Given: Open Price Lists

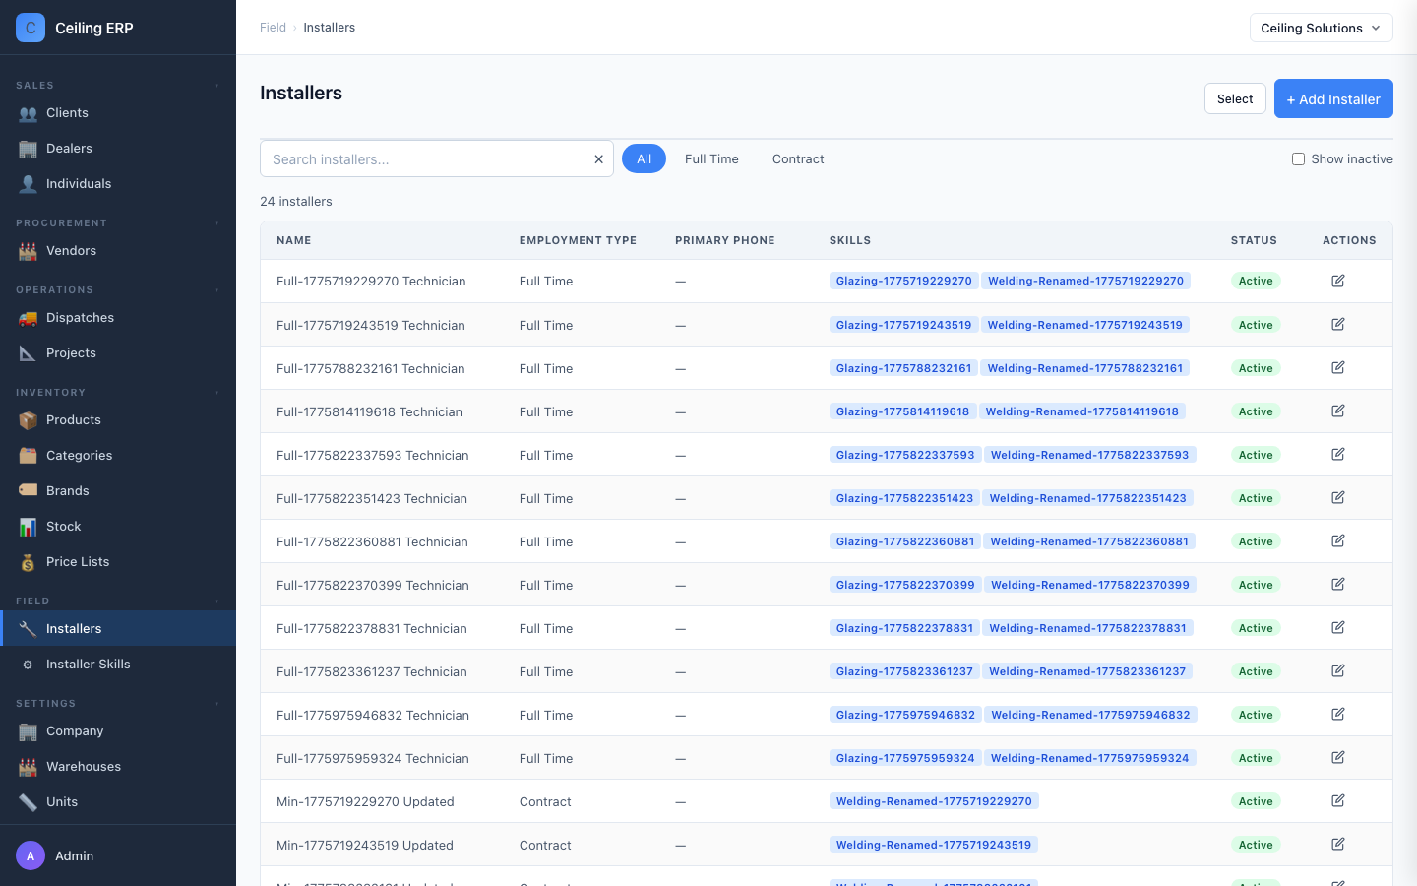Looking at the screenshot, I should [x=118, y=562].
